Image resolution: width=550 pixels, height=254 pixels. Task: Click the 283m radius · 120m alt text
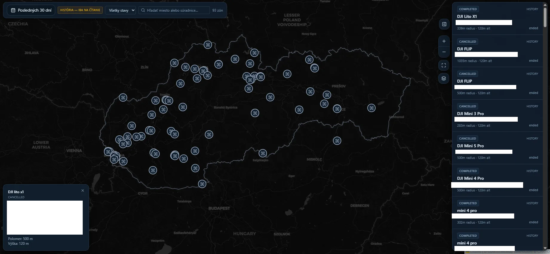tap(474, 126)
